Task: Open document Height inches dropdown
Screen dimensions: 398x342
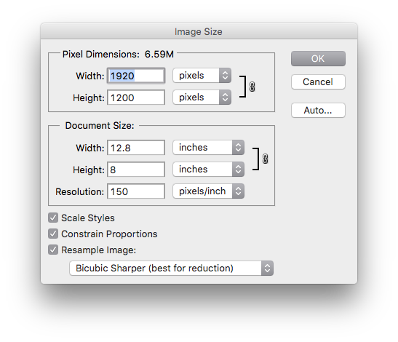Action: coord(209,170)
